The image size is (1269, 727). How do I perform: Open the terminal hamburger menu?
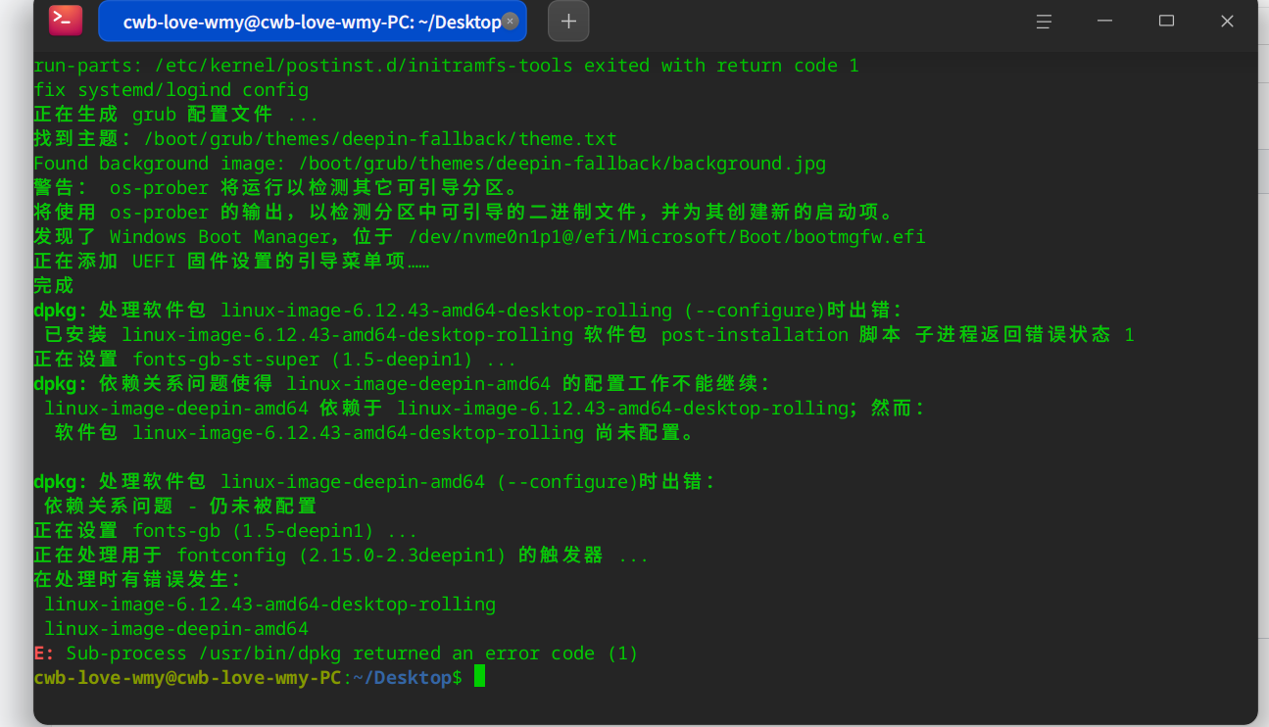1045,22
